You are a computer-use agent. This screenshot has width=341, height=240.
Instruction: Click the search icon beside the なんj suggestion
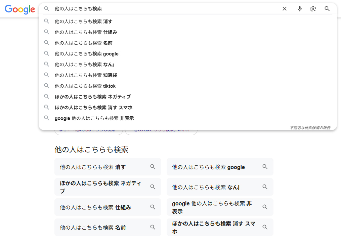[x=47, y=64]
